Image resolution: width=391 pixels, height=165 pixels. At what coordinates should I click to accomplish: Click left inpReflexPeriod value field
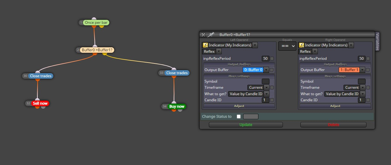pos(265,59)
